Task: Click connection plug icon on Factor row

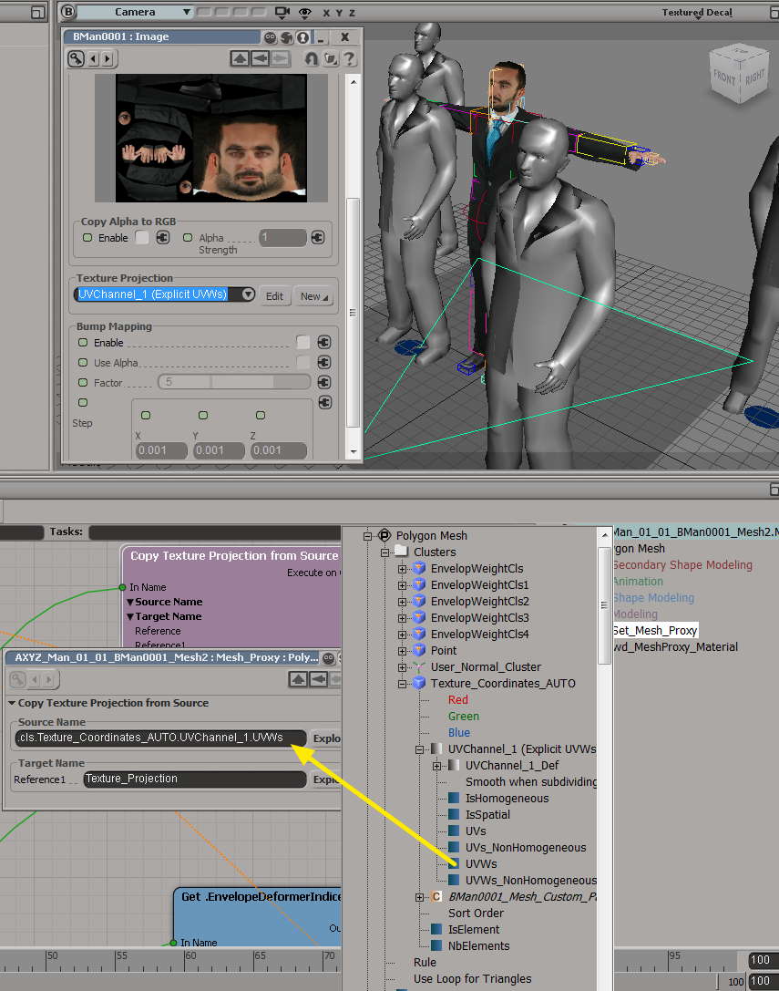Action: 324,382
